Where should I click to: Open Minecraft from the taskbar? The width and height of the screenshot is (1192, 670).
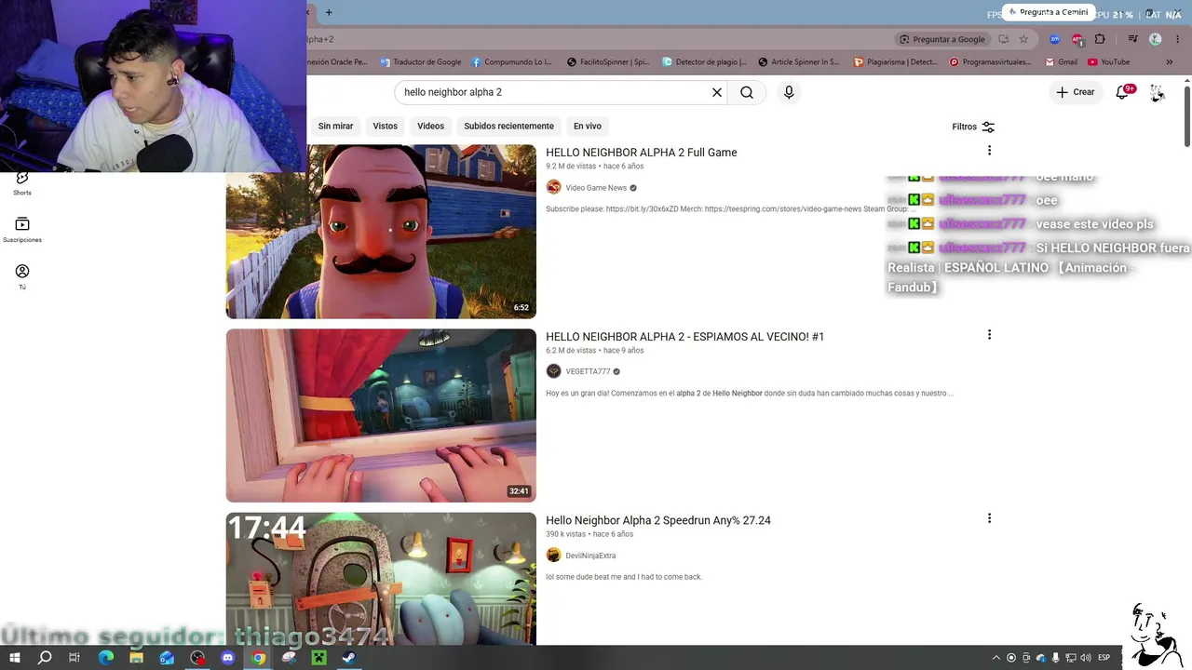tap(318, 658)
